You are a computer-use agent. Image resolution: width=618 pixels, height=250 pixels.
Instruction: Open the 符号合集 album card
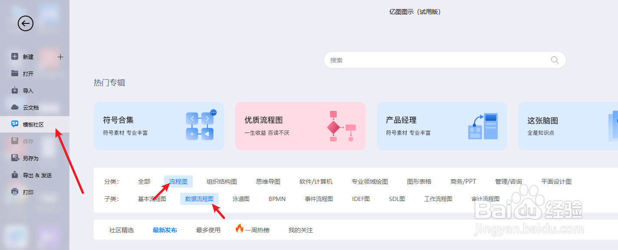(x=159, y=126)
